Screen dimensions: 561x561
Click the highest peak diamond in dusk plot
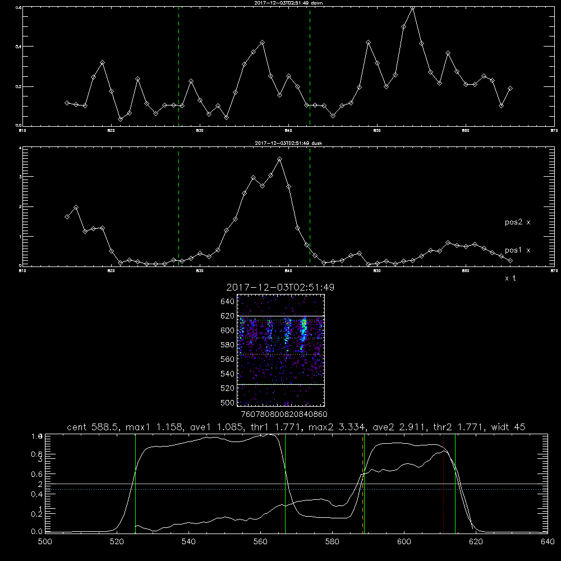pos(280,159)
